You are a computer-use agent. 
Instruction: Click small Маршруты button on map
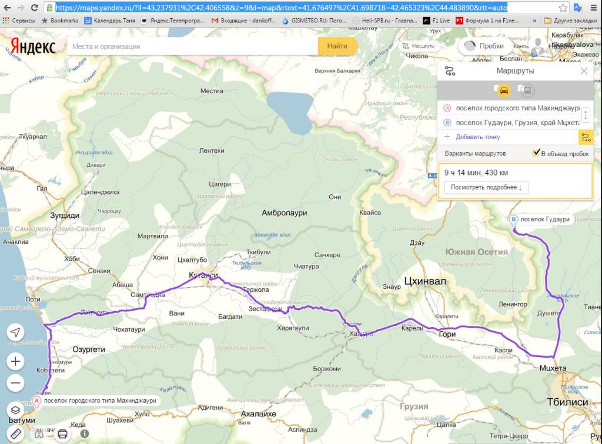point(419,46)
